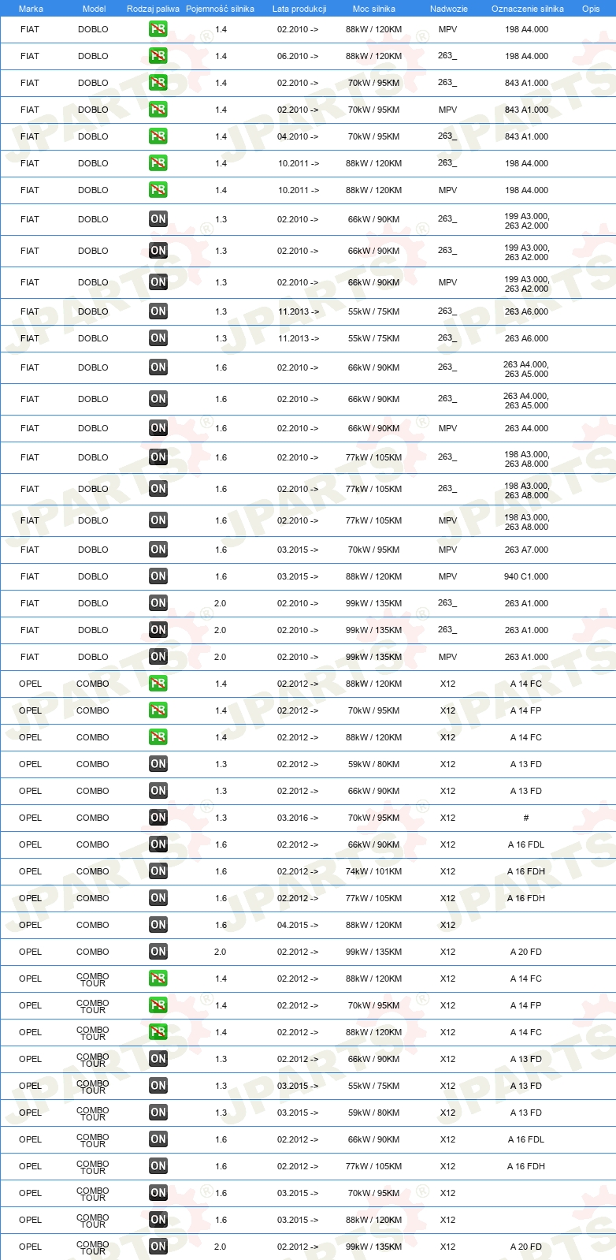Image resolution: width=616 pixels, height=1260 pixels.
Task: Click petrol icon in Fiat Doblo 04.2010 row
Action: click(x=158, y=136)
